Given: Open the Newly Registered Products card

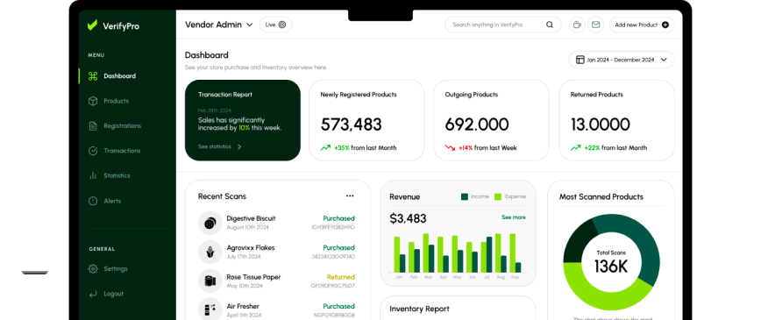Looking at the screenshot, I should coord(366,120).
